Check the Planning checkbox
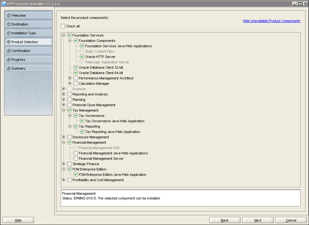The width and height of the screenshot is (309, 225). [69, 99]
